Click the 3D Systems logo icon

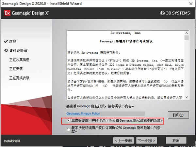[162, 13]
